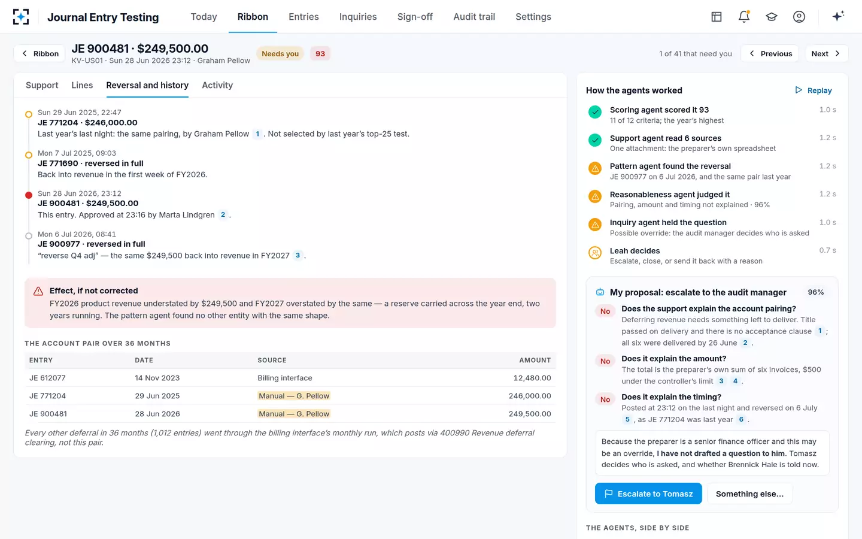Click the green check beside Support agent

coord(595,140)
